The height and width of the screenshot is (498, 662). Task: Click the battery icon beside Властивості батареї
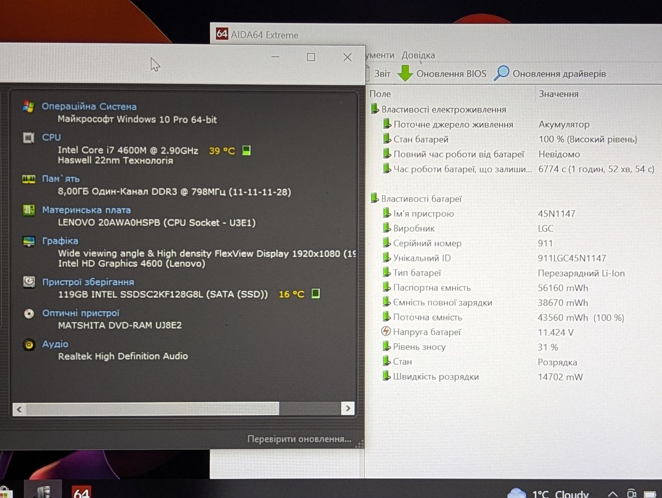click(375, 198)
